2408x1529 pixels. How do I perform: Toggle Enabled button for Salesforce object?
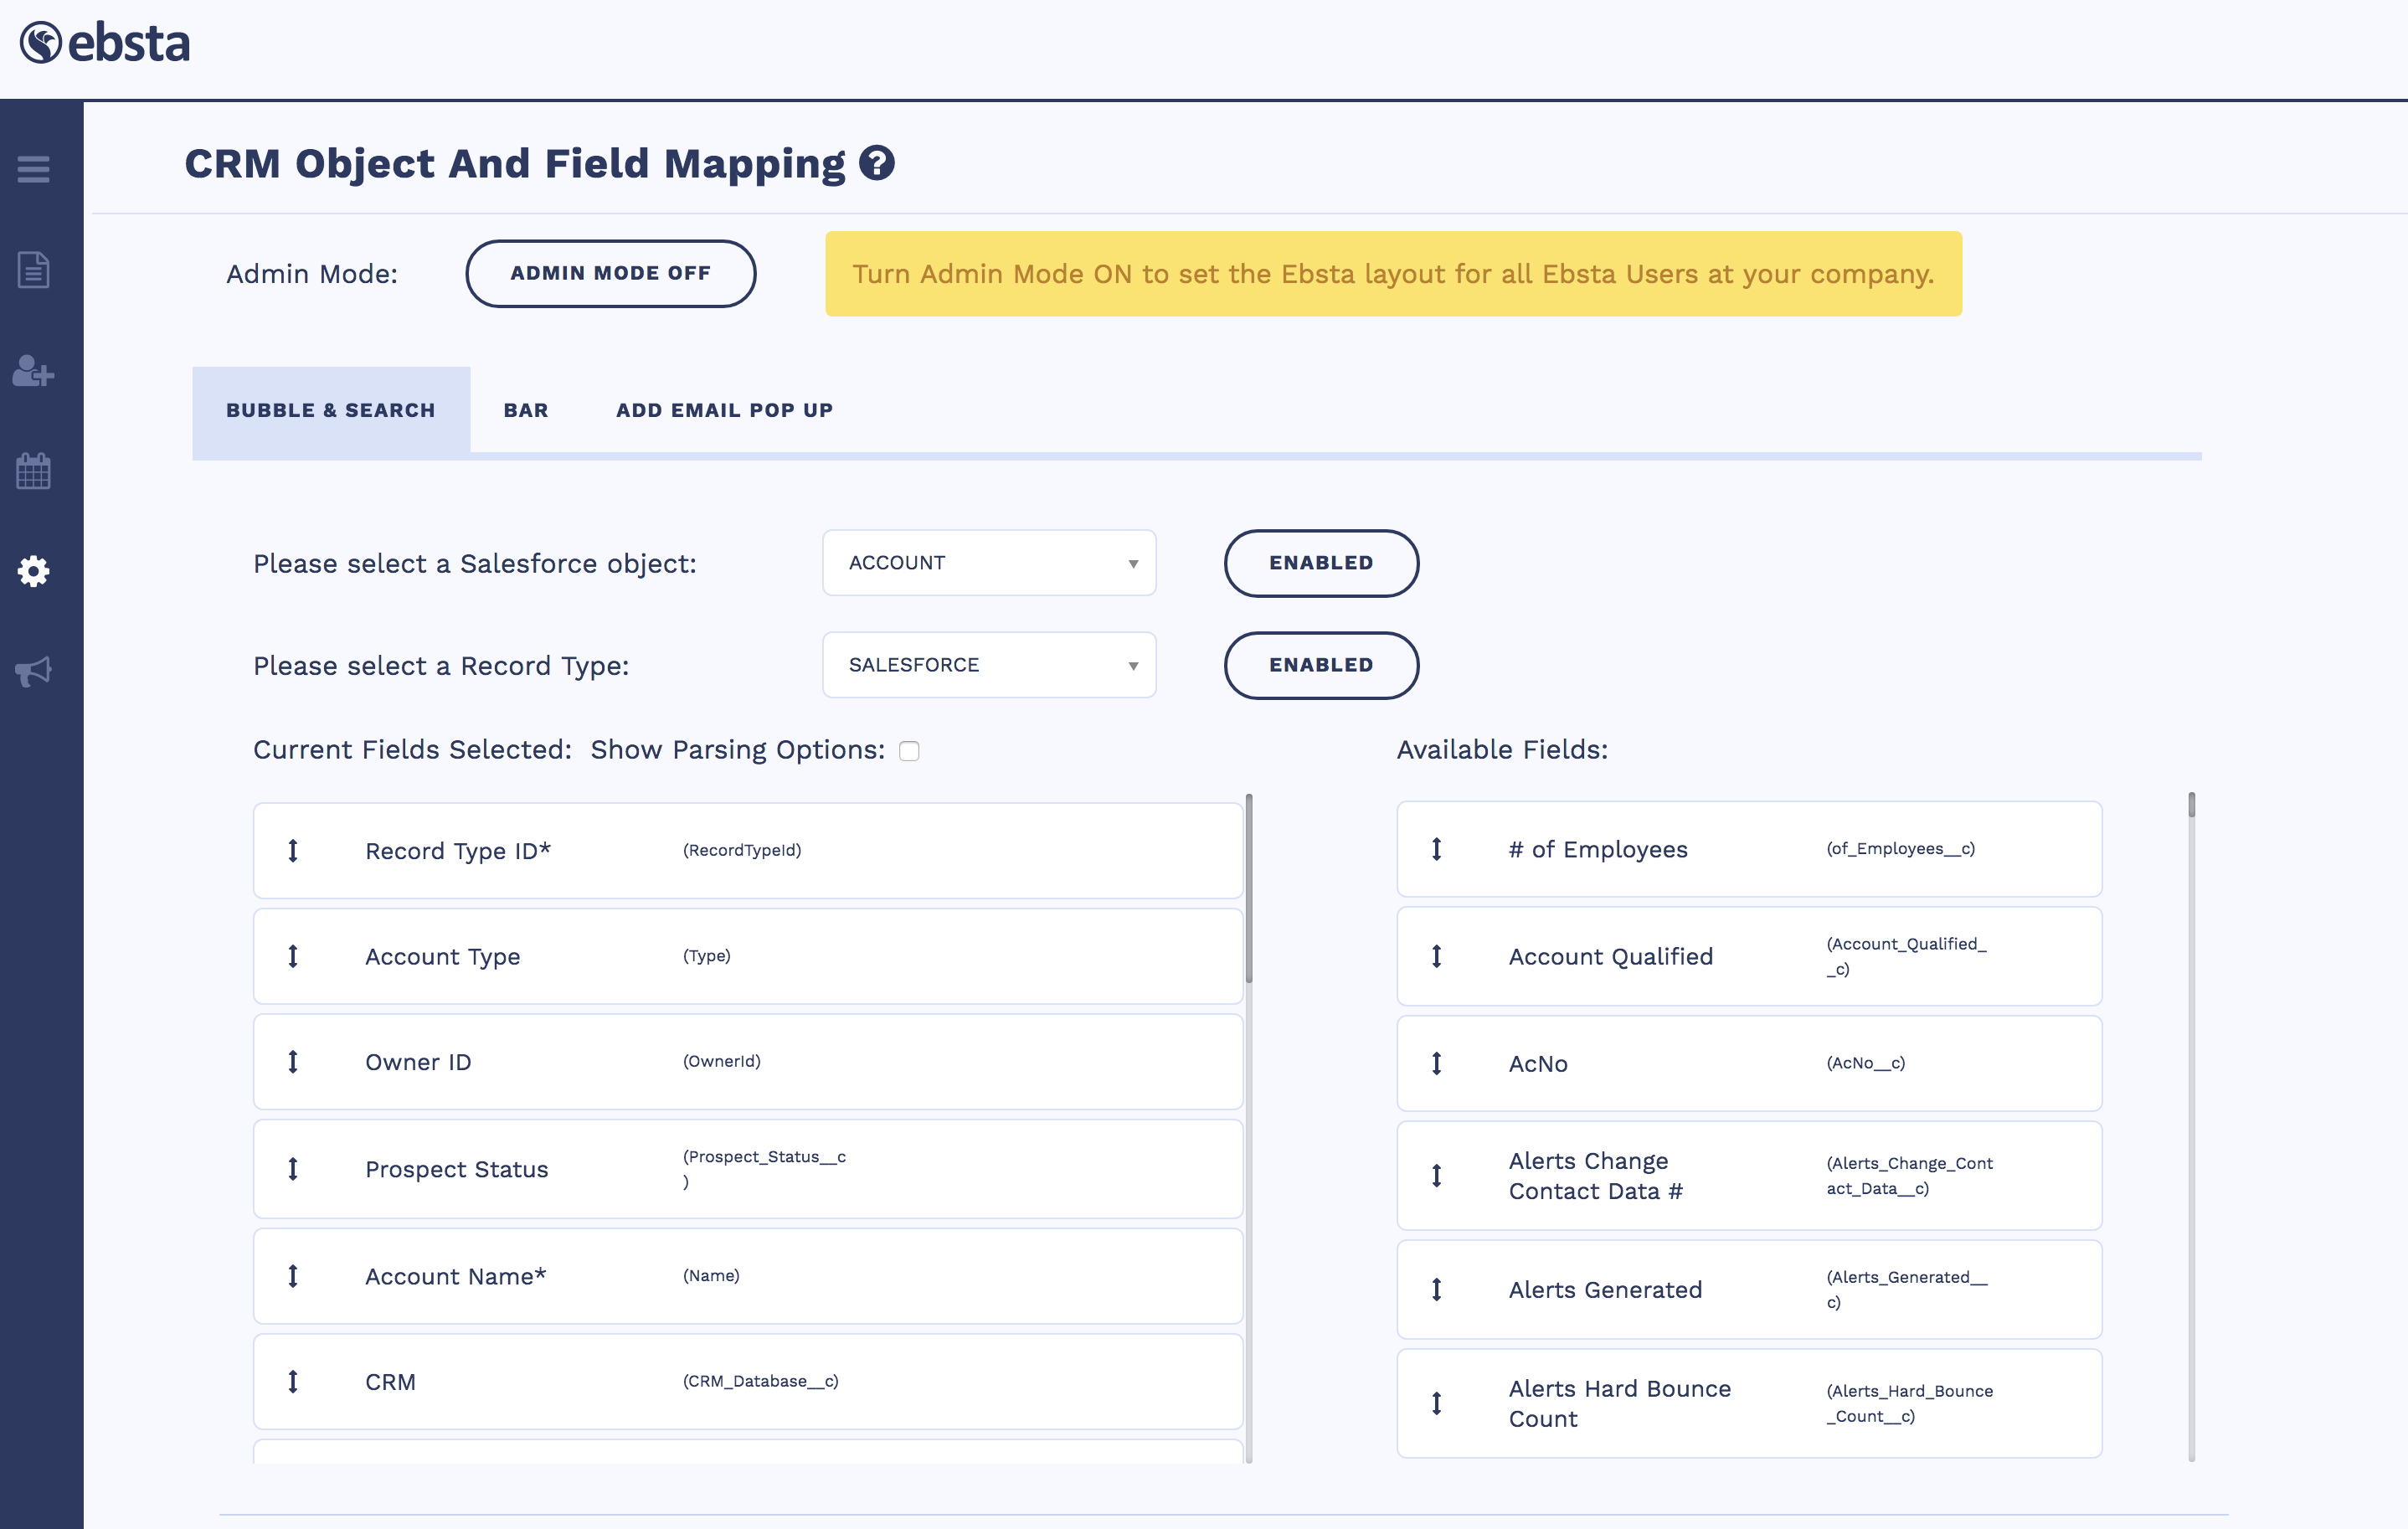click(1320, 563)
